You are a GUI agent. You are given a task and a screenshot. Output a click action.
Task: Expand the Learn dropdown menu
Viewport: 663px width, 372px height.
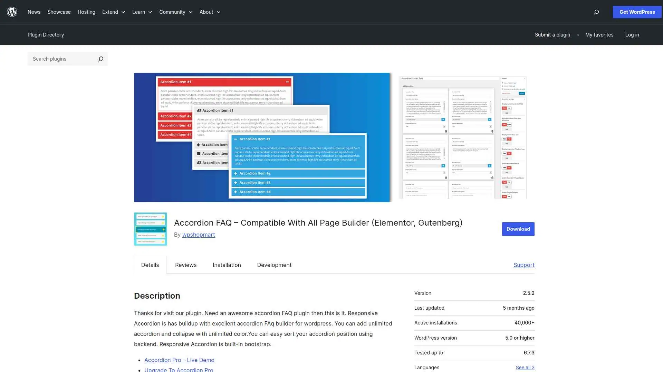142,12
